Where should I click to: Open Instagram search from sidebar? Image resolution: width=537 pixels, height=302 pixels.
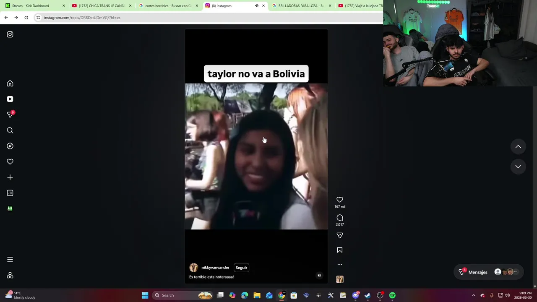point(10,130)
